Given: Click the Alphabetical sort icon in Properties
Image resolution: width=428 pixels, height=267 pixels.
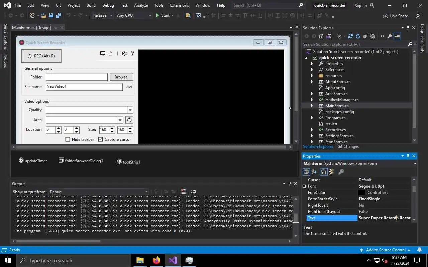Looking at the screenshot, I should [x=314, y=172].
